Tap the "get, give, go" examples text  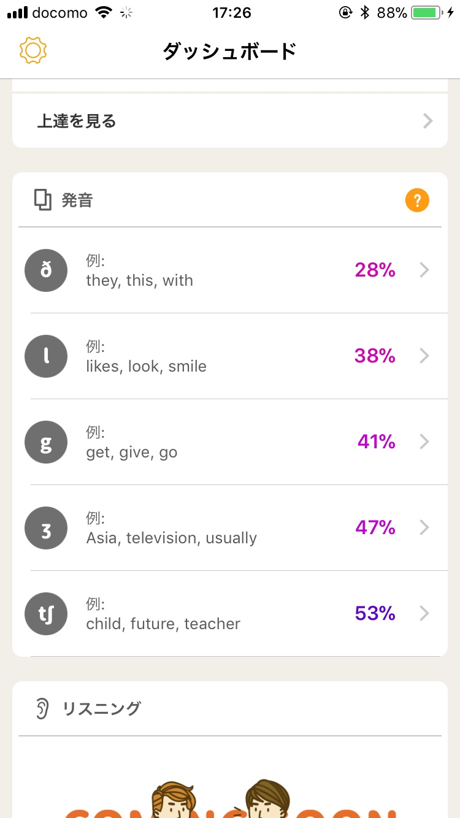tap(132, 453)
